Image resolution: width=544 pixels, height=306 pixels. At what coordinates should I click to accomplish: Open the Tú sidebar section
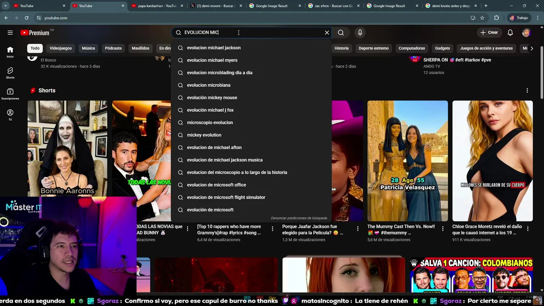10,115
